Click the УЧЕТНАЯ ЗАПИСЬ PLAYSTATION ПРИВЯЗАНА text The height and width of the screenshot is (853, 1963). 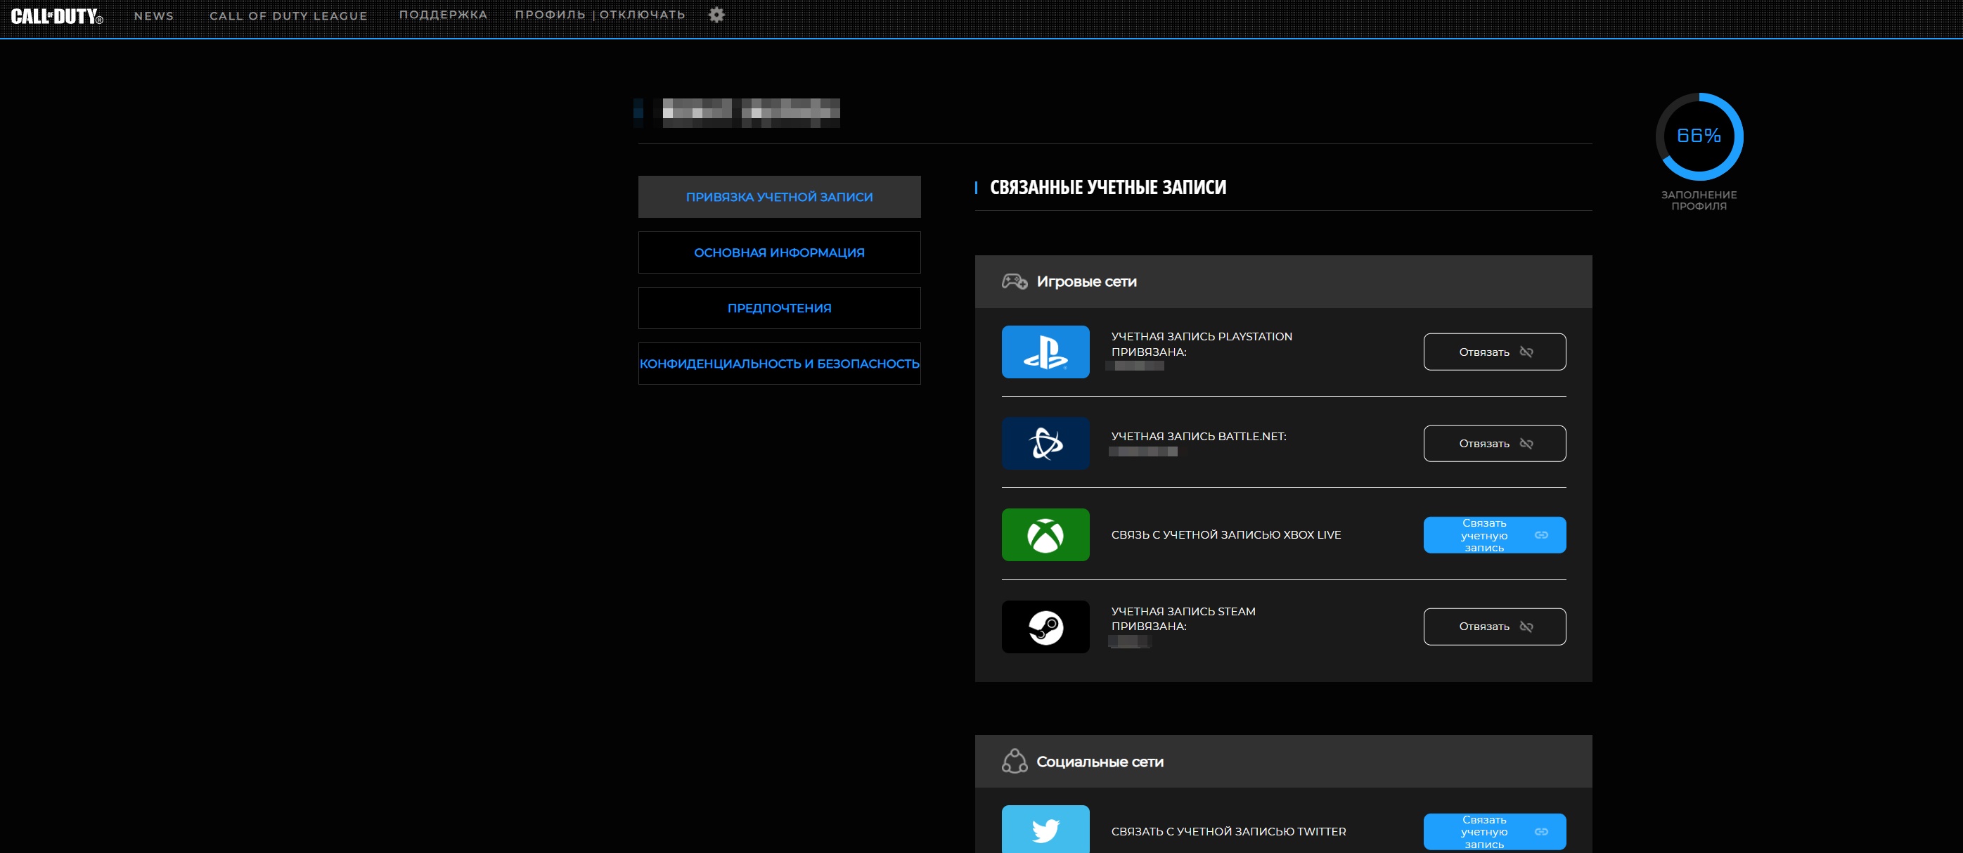(x=1202, y=344)
